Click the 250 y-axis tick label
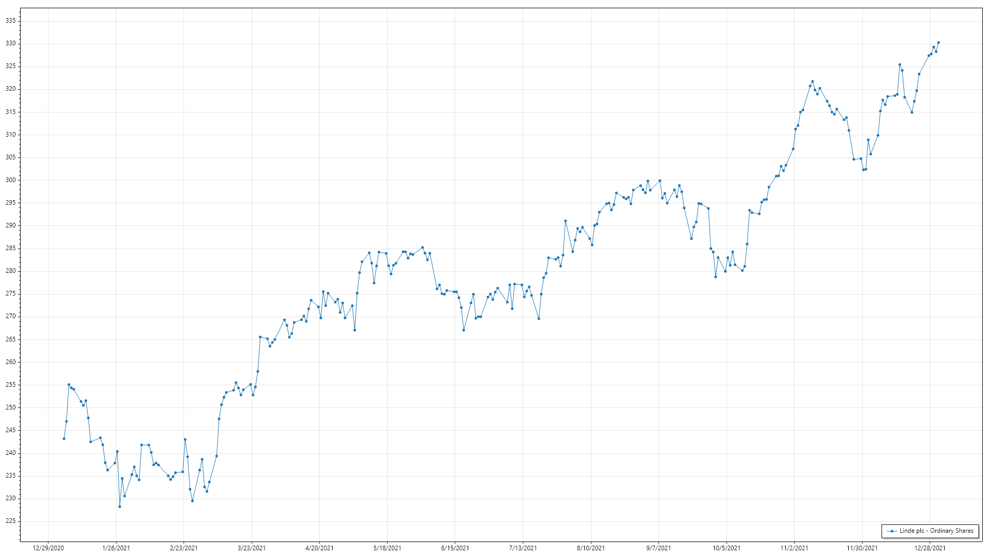990x557 pixels. [x=11, y=407]
